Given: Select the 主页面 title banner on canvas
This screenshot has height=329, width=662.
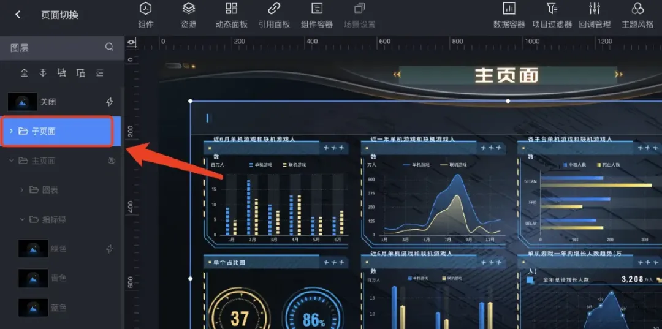Looking at the screenshot, I should [x=508, y=75].
